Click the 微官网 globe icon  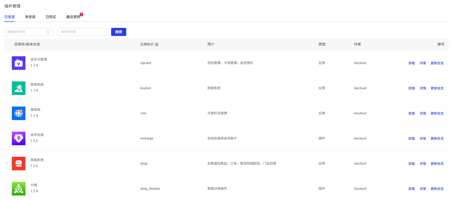tap(19, 113)
